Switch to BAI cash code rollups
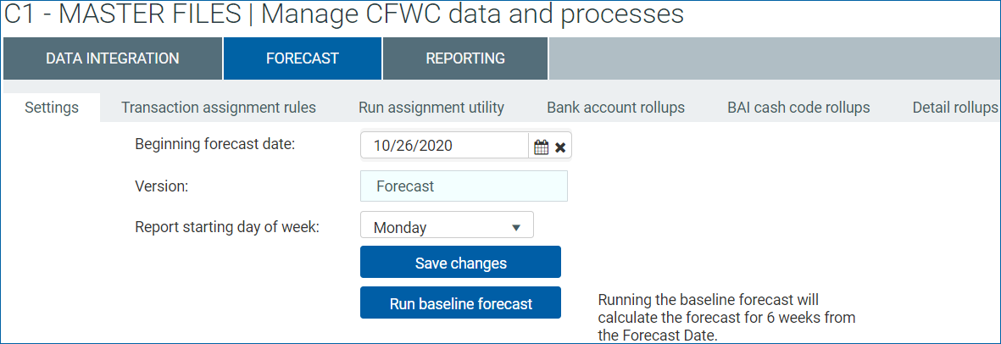 coord(798,108)
